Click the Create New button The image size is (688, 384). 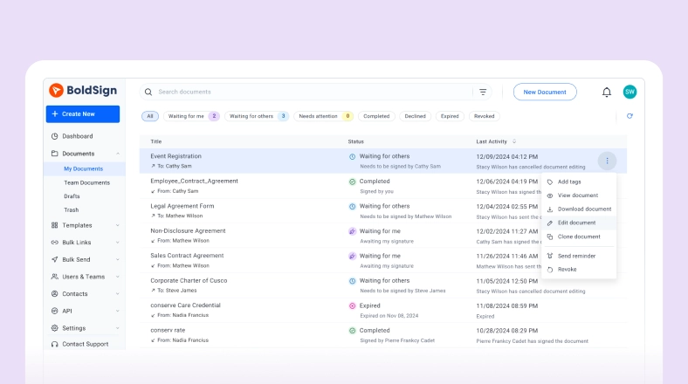[x=82, y=113]
